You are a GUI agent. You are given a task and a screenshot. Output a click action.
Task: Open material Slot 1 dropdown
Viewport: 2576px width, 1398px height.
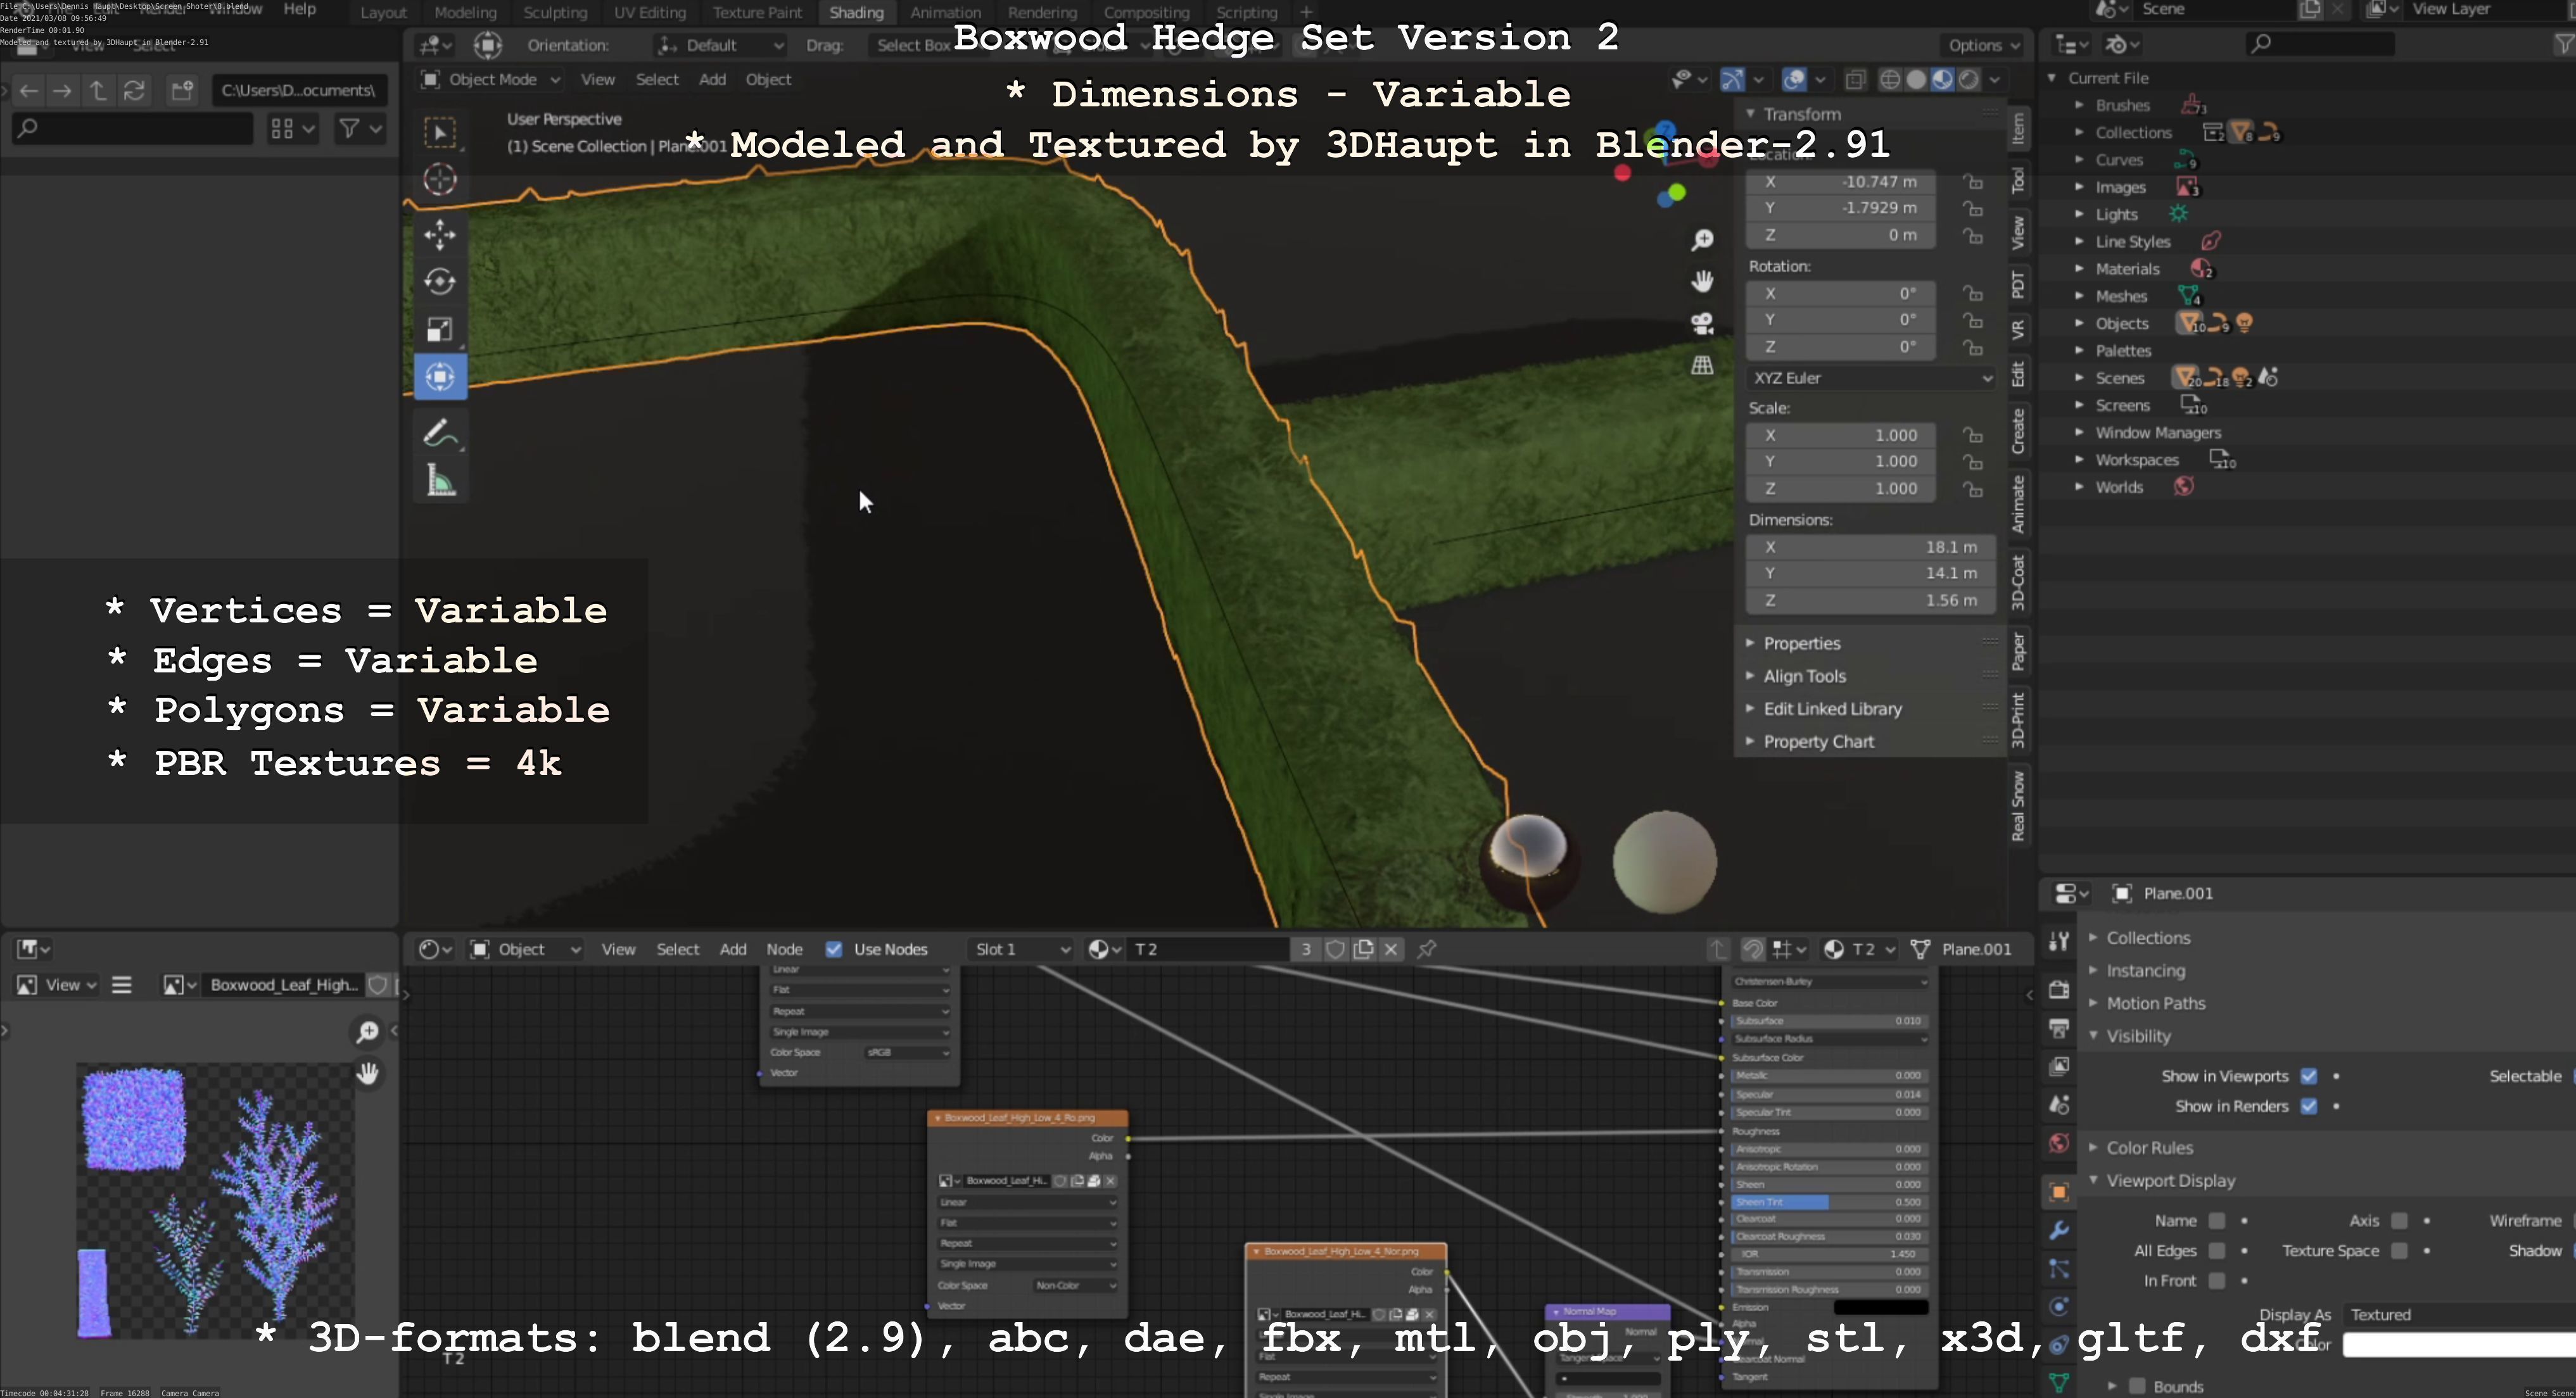pyautogui.click(x=1021, y=949)
